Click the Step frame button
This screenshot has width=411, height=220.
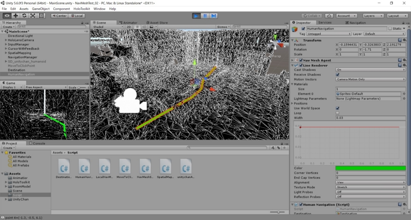[214, 16]
